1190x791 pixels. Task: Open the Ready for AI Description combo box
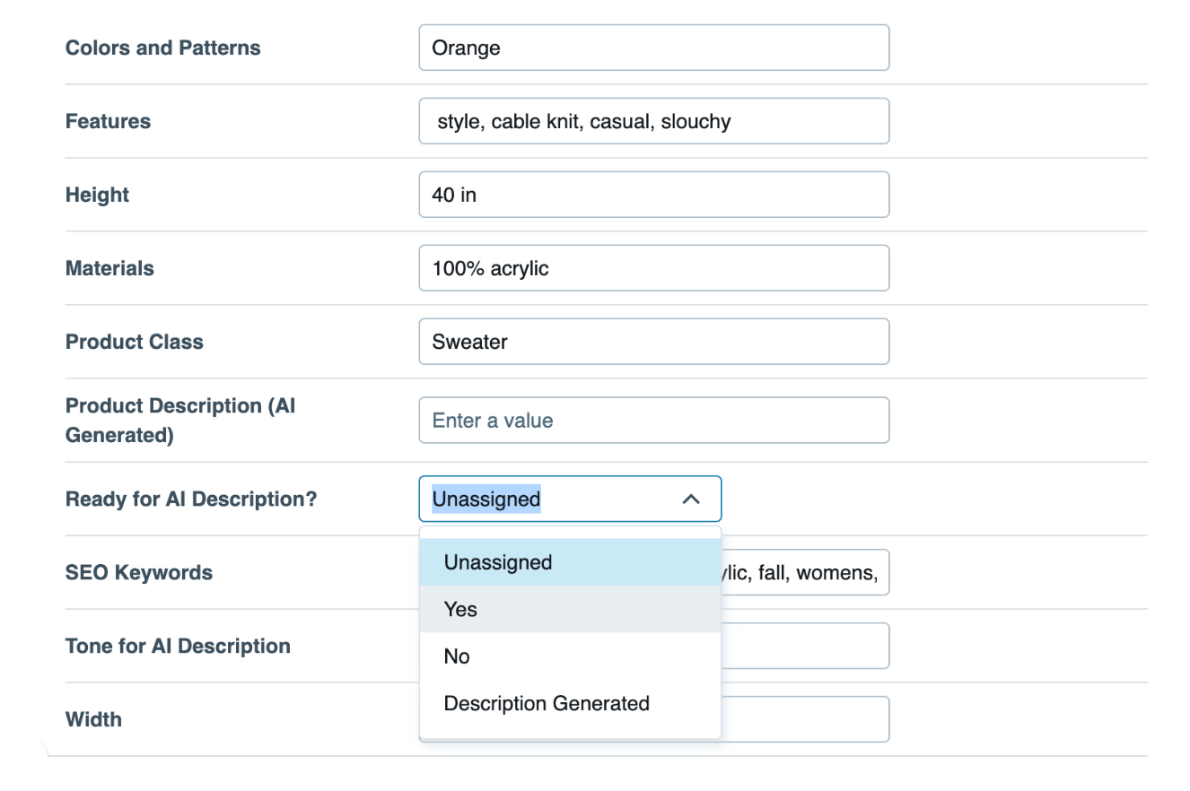coord(570,499)
